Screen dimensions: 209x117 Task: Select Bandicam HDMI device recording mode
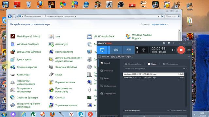click(x=128, y=50)
